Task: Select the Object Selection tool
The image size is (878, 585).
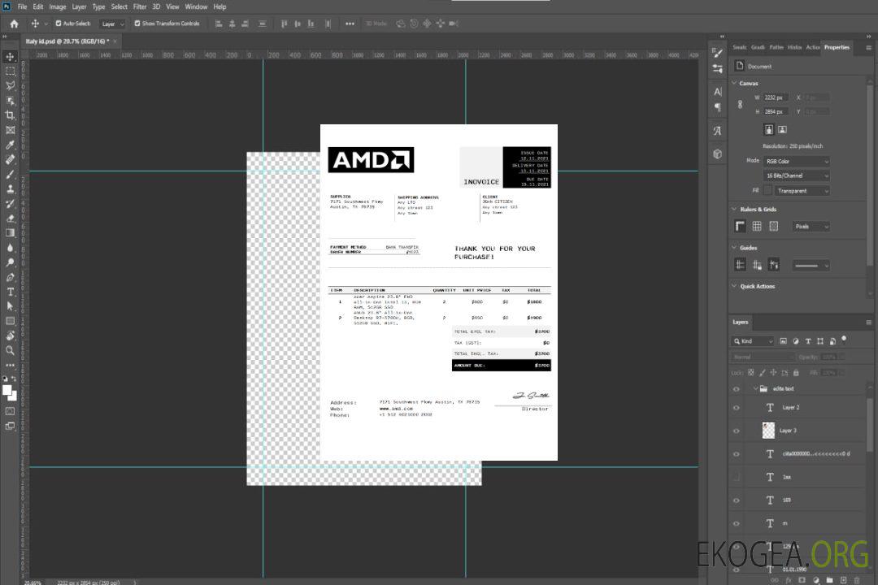Action: [10, 100]
